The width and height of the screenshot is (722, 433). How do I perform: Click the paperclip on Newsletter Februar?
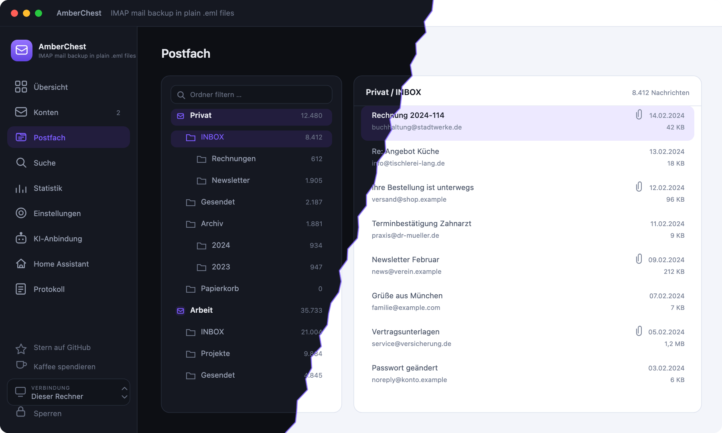point(639,259)
